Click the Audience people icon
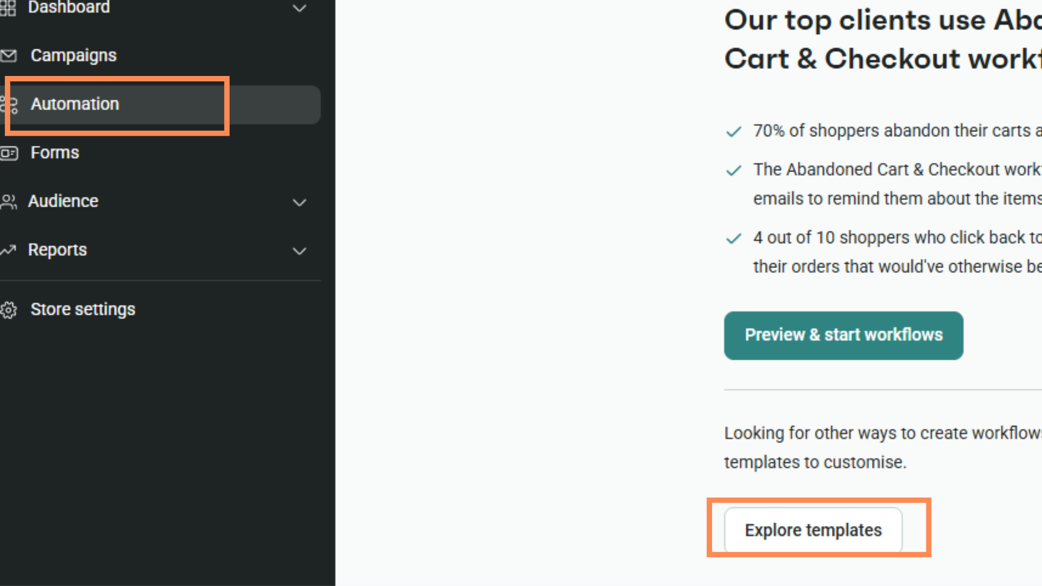The height and width of the screenshot is (586, 1042). pos(9,202)
